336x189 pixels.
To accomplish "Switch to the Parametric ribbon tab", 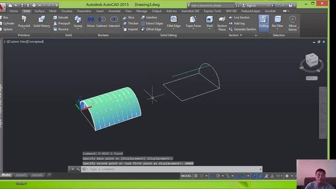I will pyautogui.click(x=84, y=11).
